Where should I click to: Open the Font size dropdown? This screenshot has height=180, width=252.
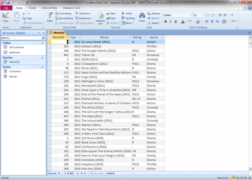pos(204,15)
